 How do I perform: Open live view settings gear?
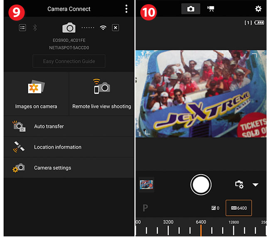click(x=258, y=9)
